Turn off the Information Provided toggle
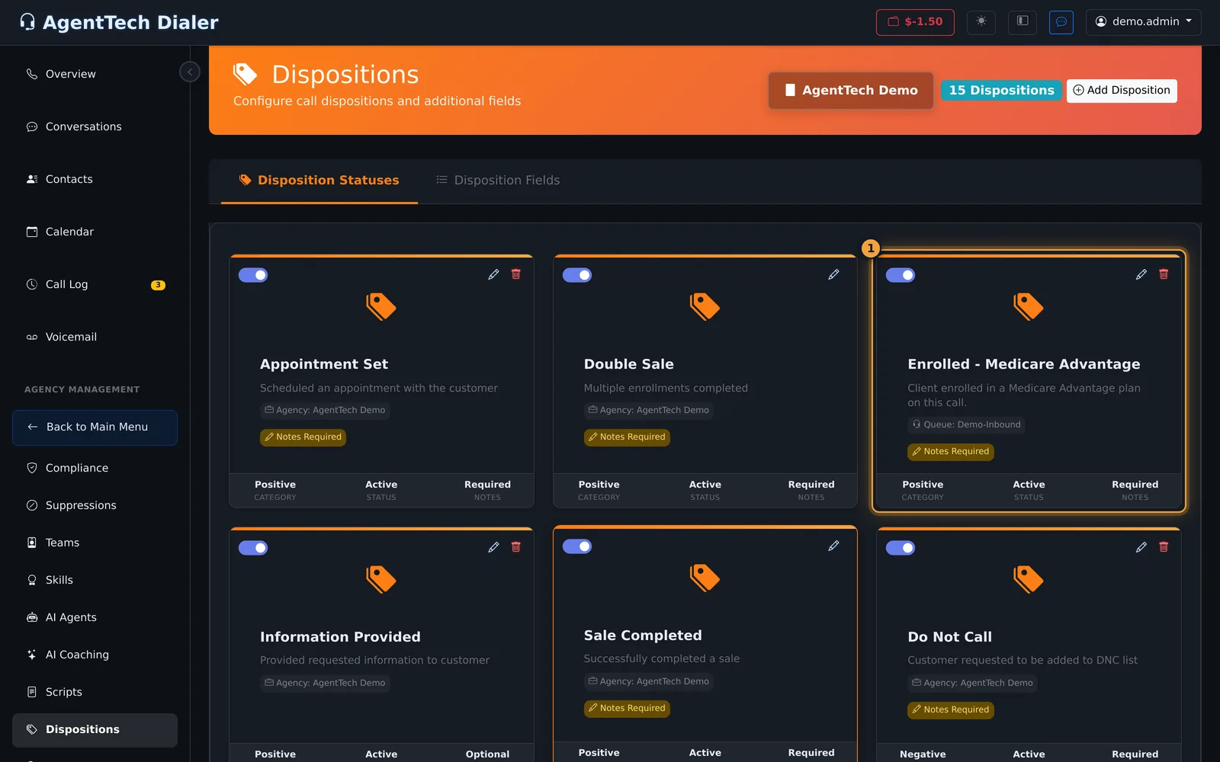 253,548
